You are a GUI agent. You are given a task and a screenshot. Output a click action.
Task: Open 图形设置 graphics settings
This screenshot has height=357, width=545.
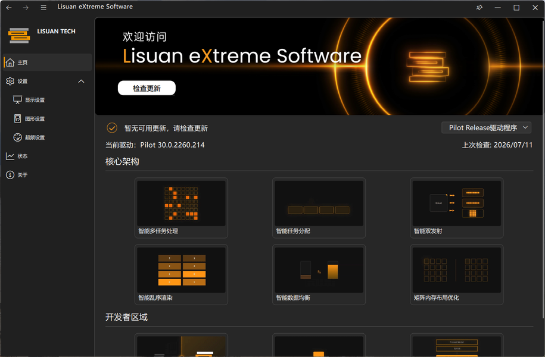[x=48, y=119]
